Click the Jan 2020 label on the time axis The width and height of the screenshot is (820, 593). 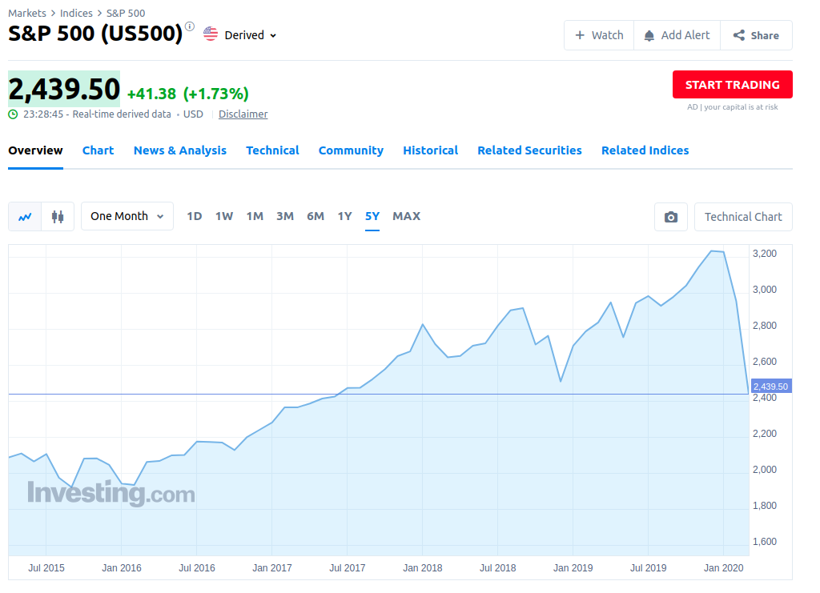[x=723, y=568]
